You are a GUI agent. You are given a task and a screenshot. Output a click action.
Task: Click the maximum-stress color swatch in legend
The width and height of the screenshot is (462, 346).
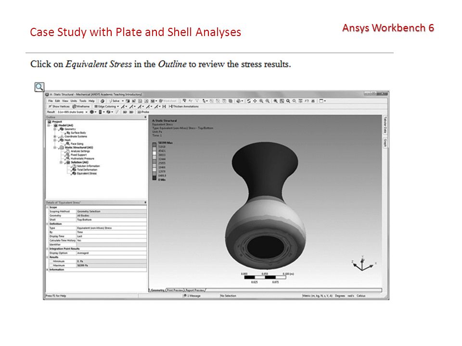point(154,145)
